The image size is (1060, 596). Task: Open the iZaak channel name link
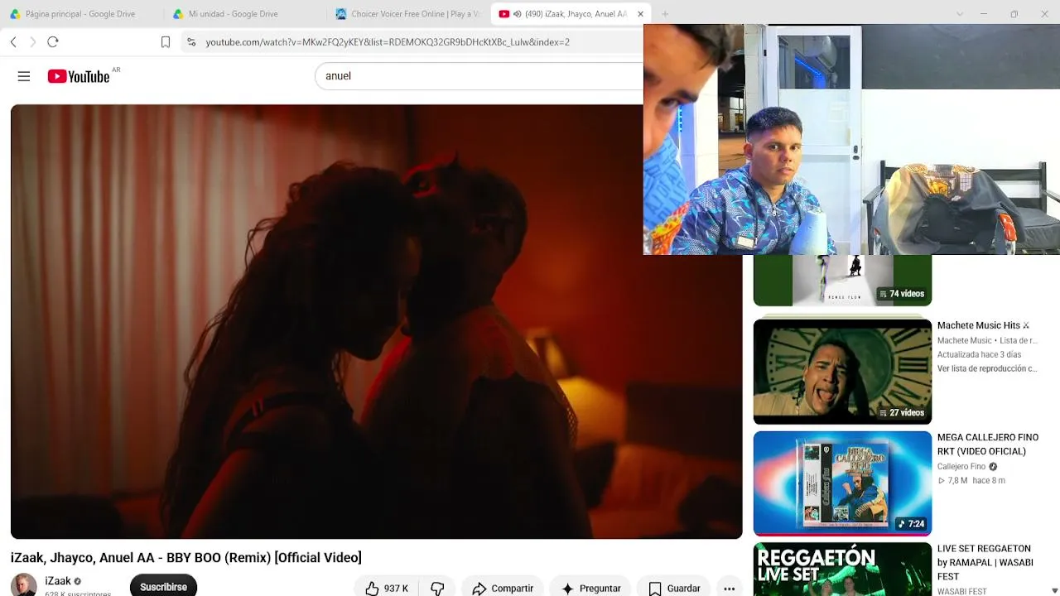[58, 581]
